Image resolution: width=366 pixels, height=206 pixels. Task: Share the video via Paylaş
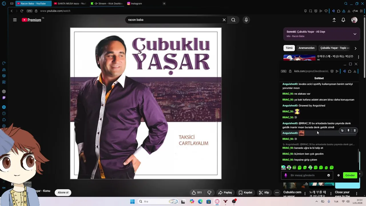[x=225, y=193]
